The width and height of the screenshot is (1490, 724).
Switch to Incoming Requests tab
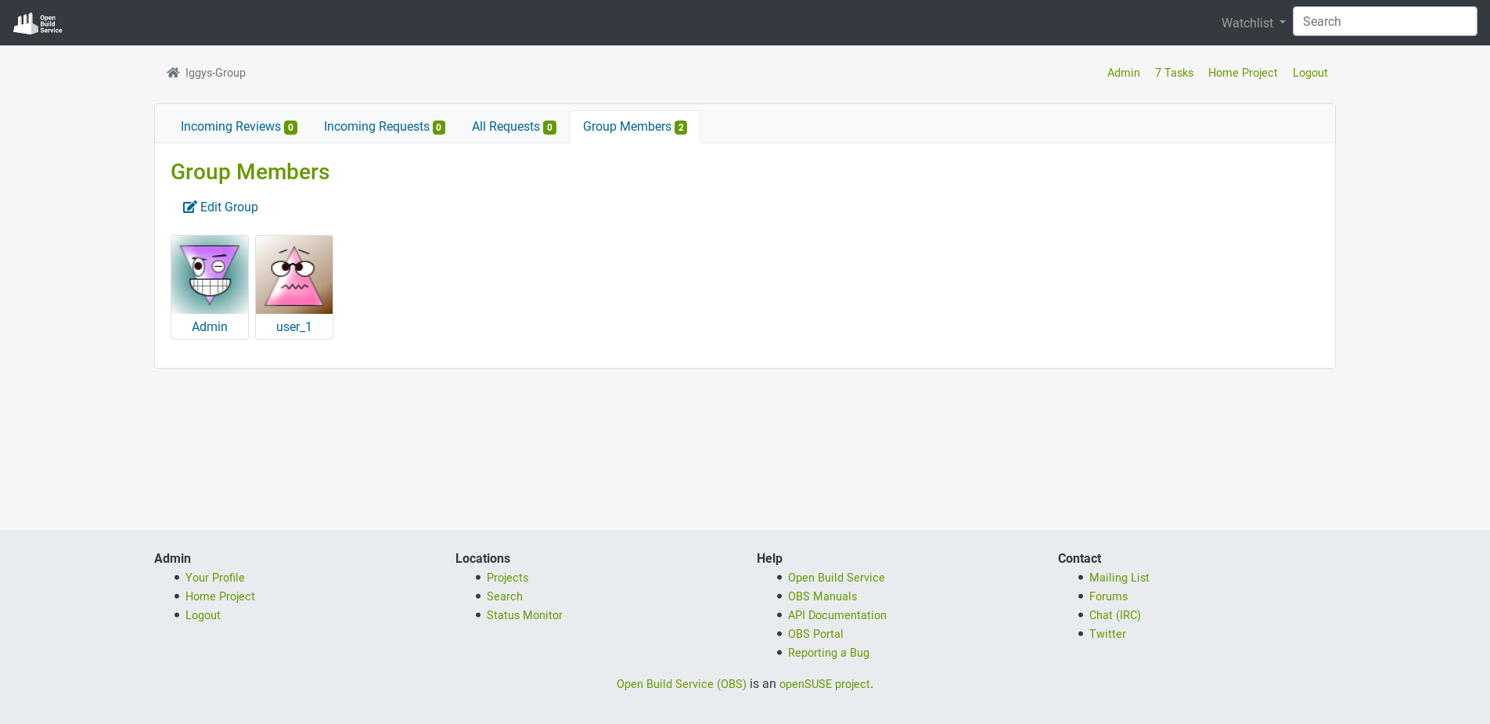[x=384, y=127]
